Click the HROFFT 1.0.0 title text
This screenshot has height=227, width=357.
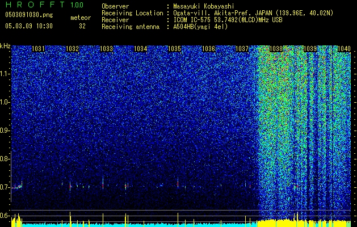[x=44, y=5]
